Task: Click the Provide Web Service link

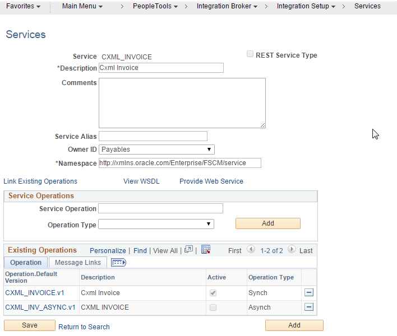Action: tap(211, 181)
